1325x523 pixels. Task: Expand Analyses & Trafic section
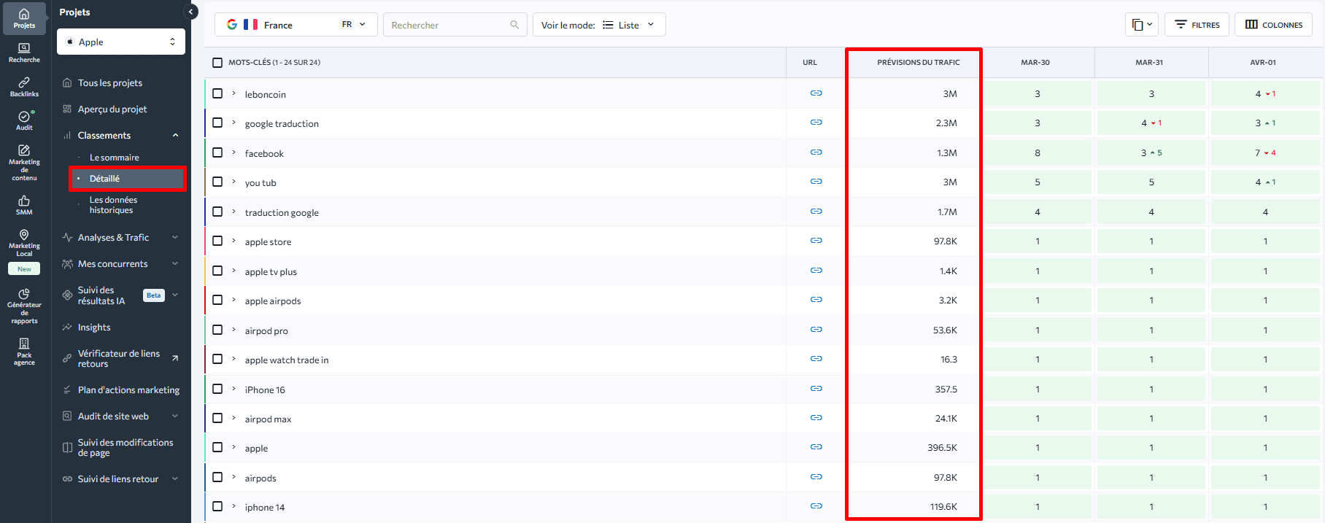pyautogui.click(x=175, y=237)
